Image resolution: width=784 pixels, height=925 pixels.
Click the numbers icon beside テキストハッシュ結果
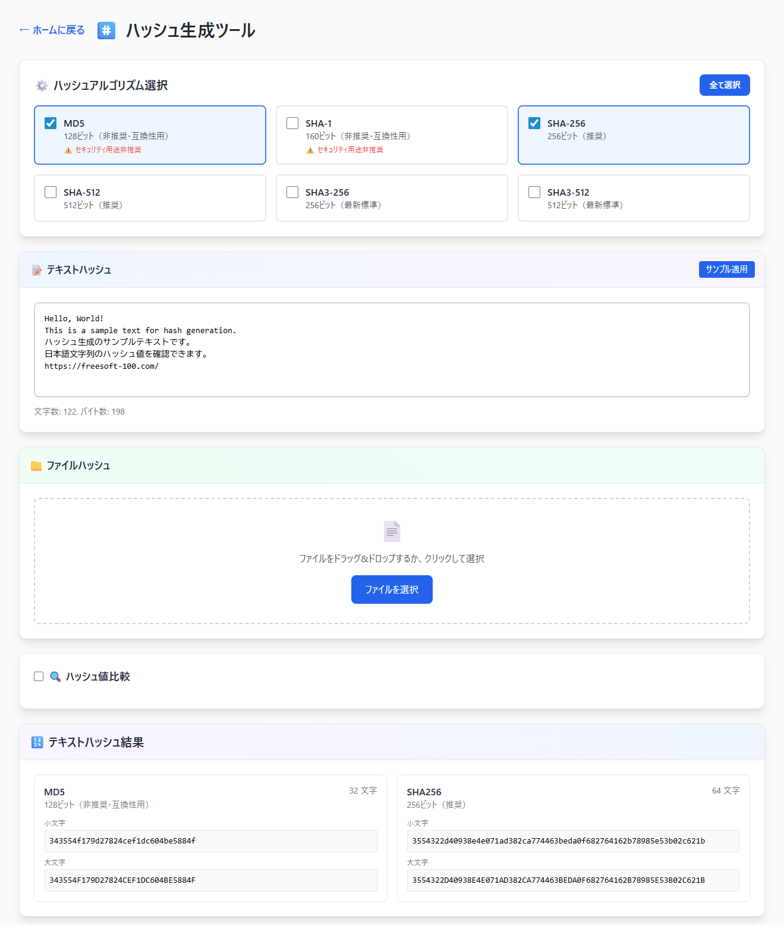click(37, 742)
